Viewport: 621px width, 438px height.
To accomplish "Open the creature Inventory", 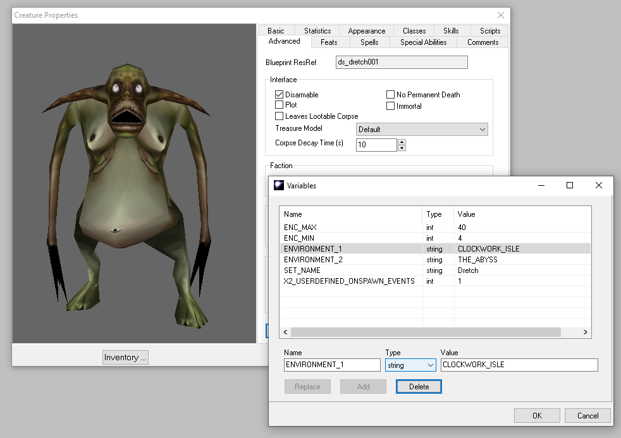I will [x=125, y=358].
